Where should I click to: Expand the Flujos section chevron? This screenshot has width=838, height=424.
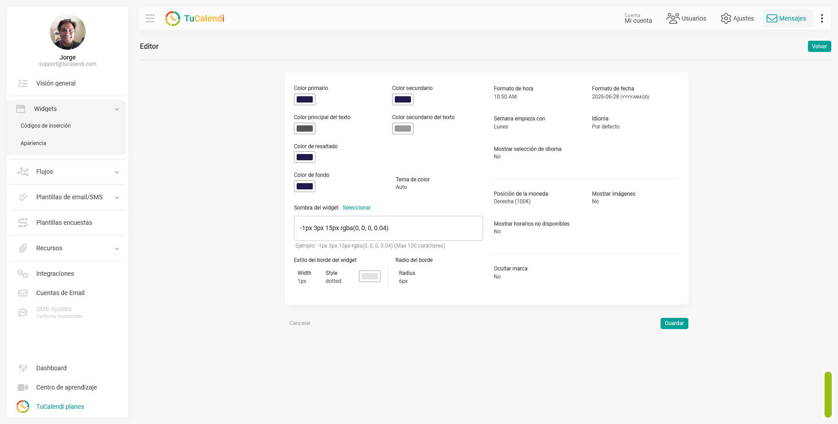[x=117, y=172]
